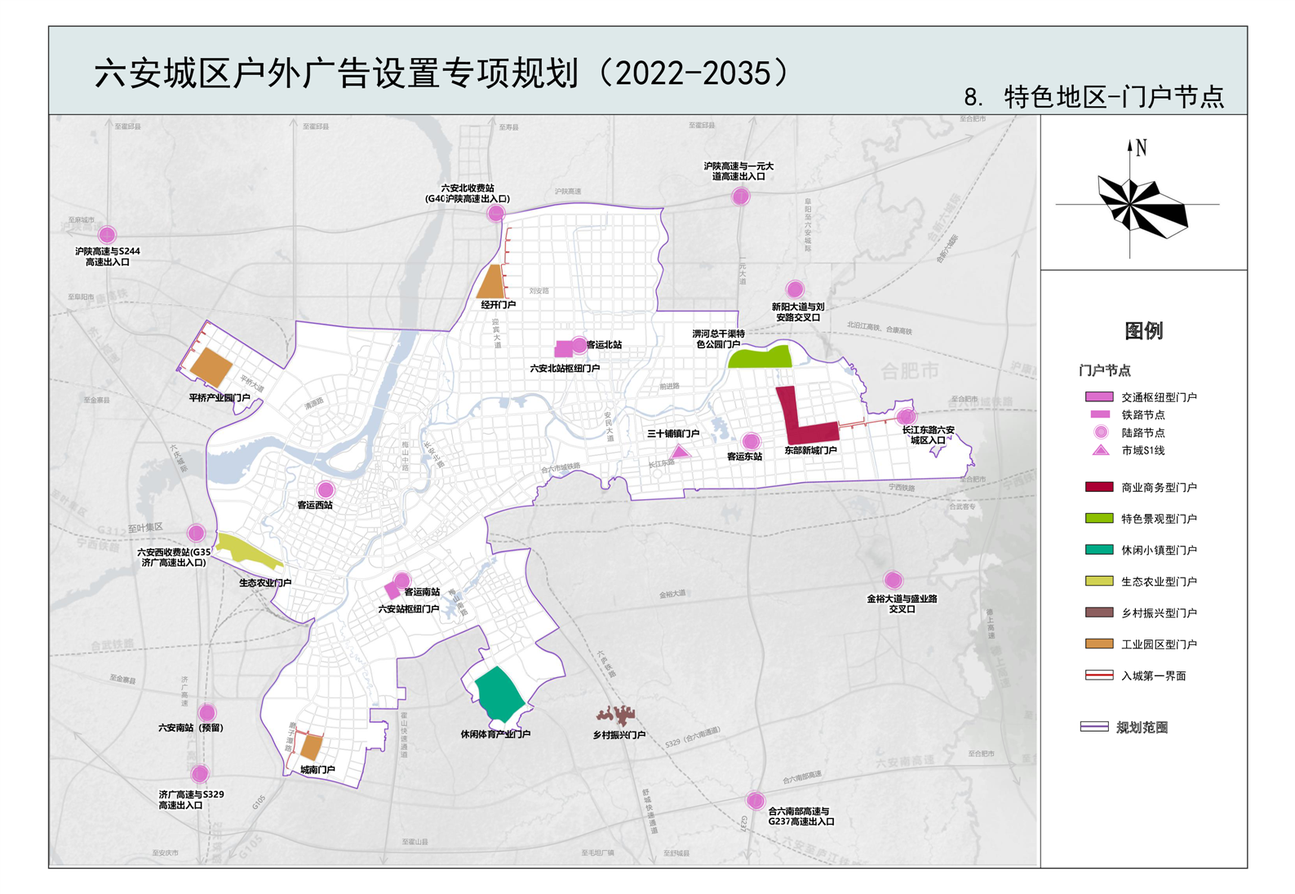Viewport: 1295px width, 894px height.
Task: Select the 合六南部高速与G237 exit marker
Action: click(756, 800)
